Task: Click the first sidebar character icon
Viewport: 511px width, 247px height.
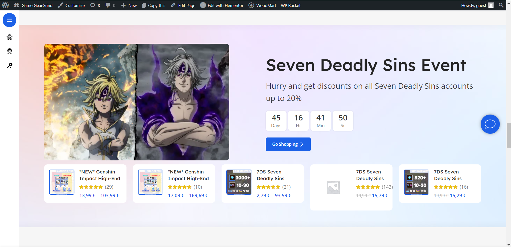Action: (x=10, y=37)
